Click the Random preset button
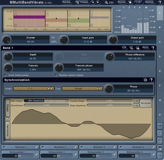The height and width of the screenshot is (160, 164). [x=67, y=2]
